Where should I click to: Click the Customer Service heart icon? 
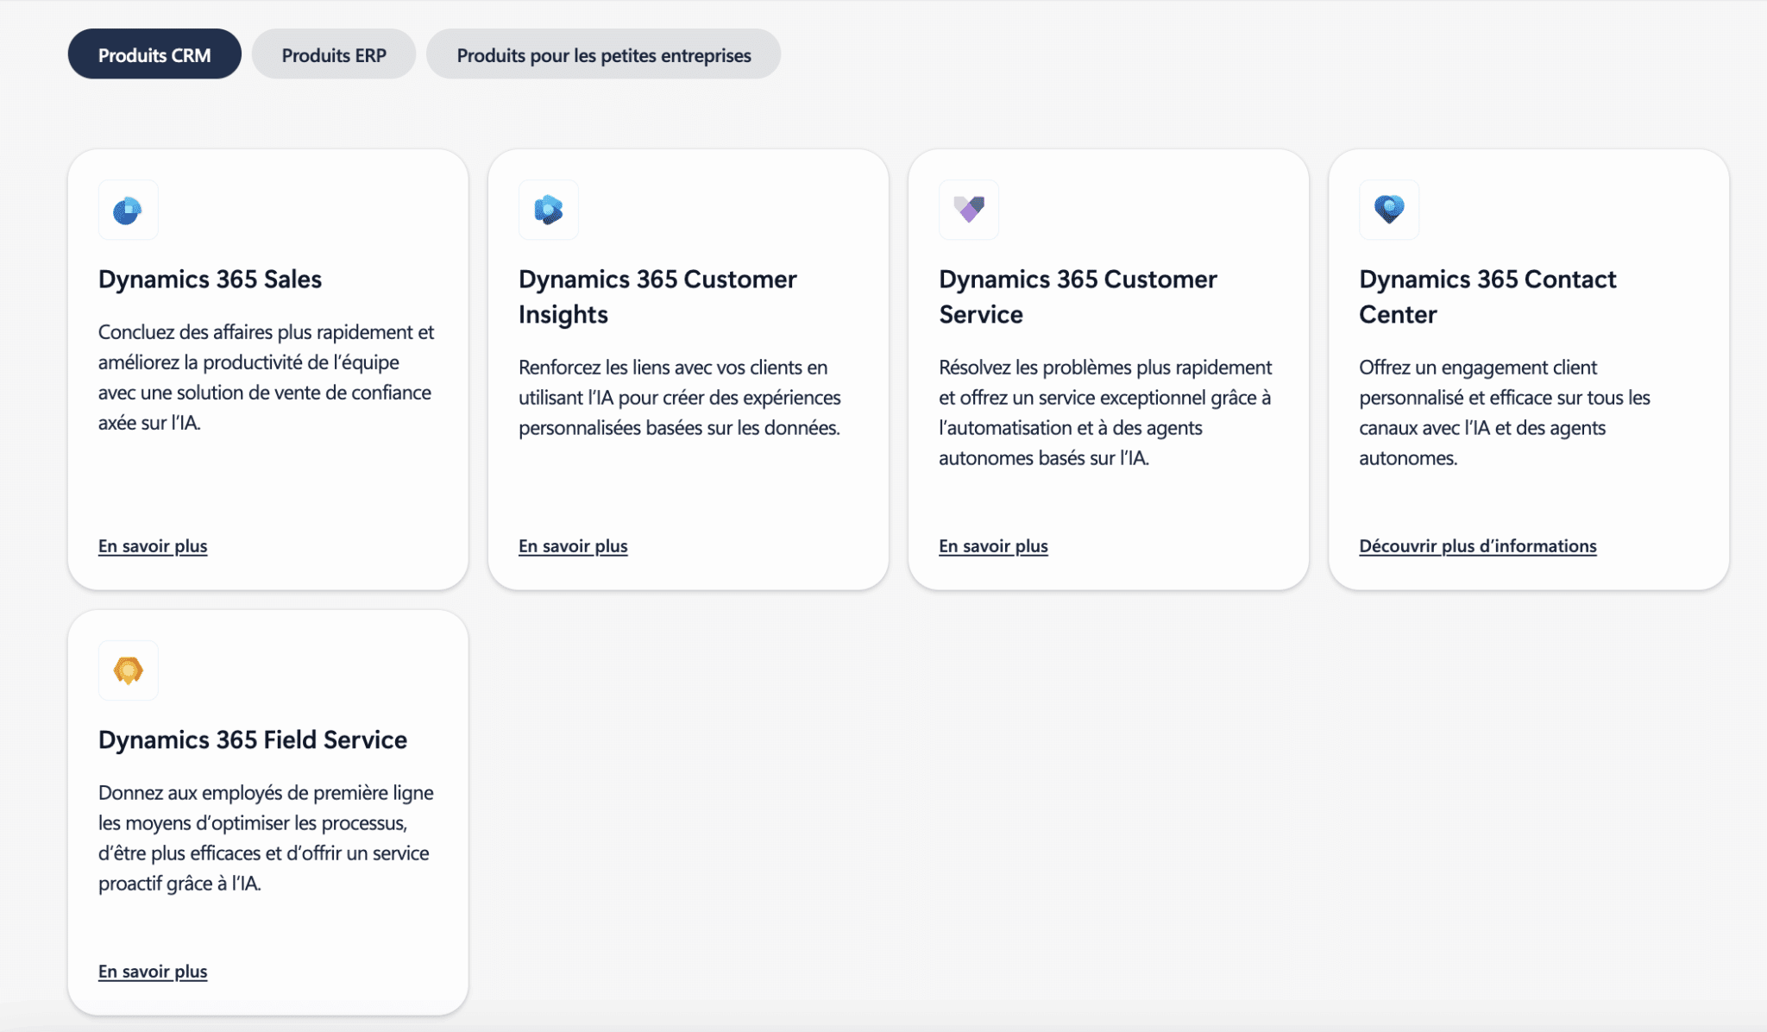pyautogui.click(x=968, y=210)
